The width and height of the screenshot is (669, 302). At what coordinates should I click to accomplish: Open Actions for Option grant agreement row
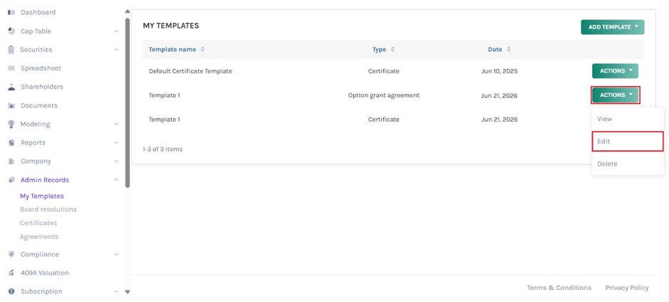pyautogui.click(x=615, y=95)
